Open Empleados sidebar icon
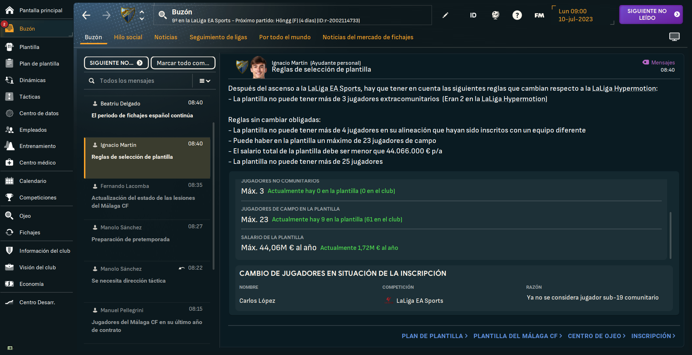 [x=10, y=130]
